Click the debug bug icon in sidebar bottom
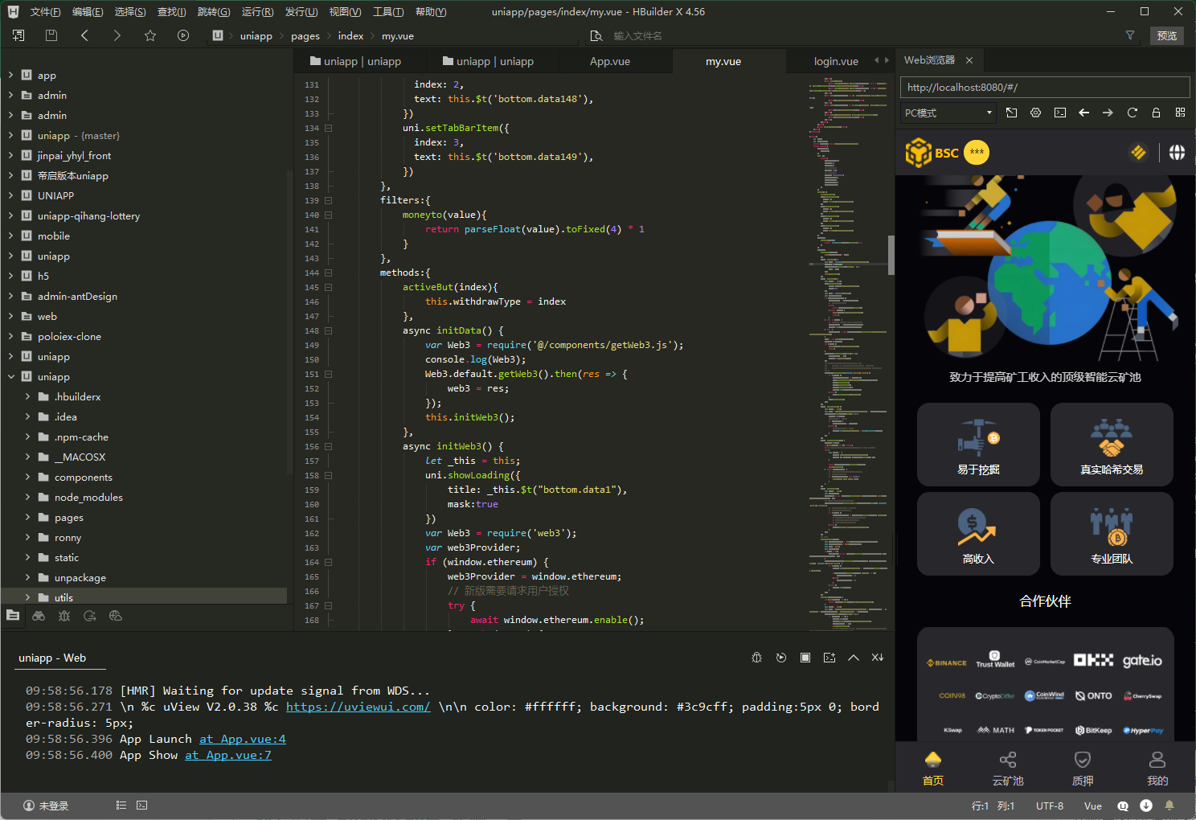 pos(64,616)
